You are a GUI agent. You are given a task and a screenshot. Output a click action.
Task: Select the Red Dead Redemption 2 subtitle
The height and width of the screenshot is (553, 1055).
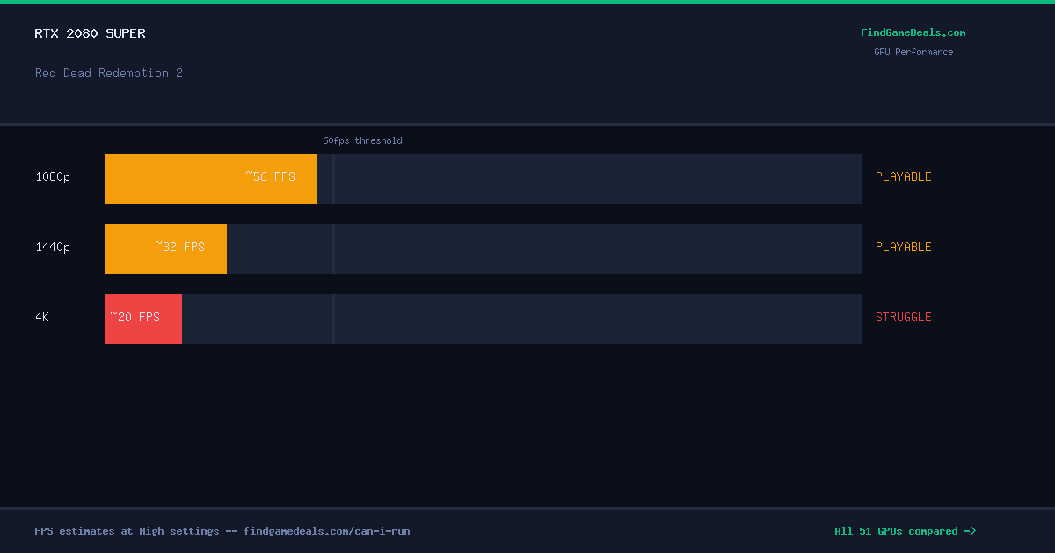tap(109, 73)
